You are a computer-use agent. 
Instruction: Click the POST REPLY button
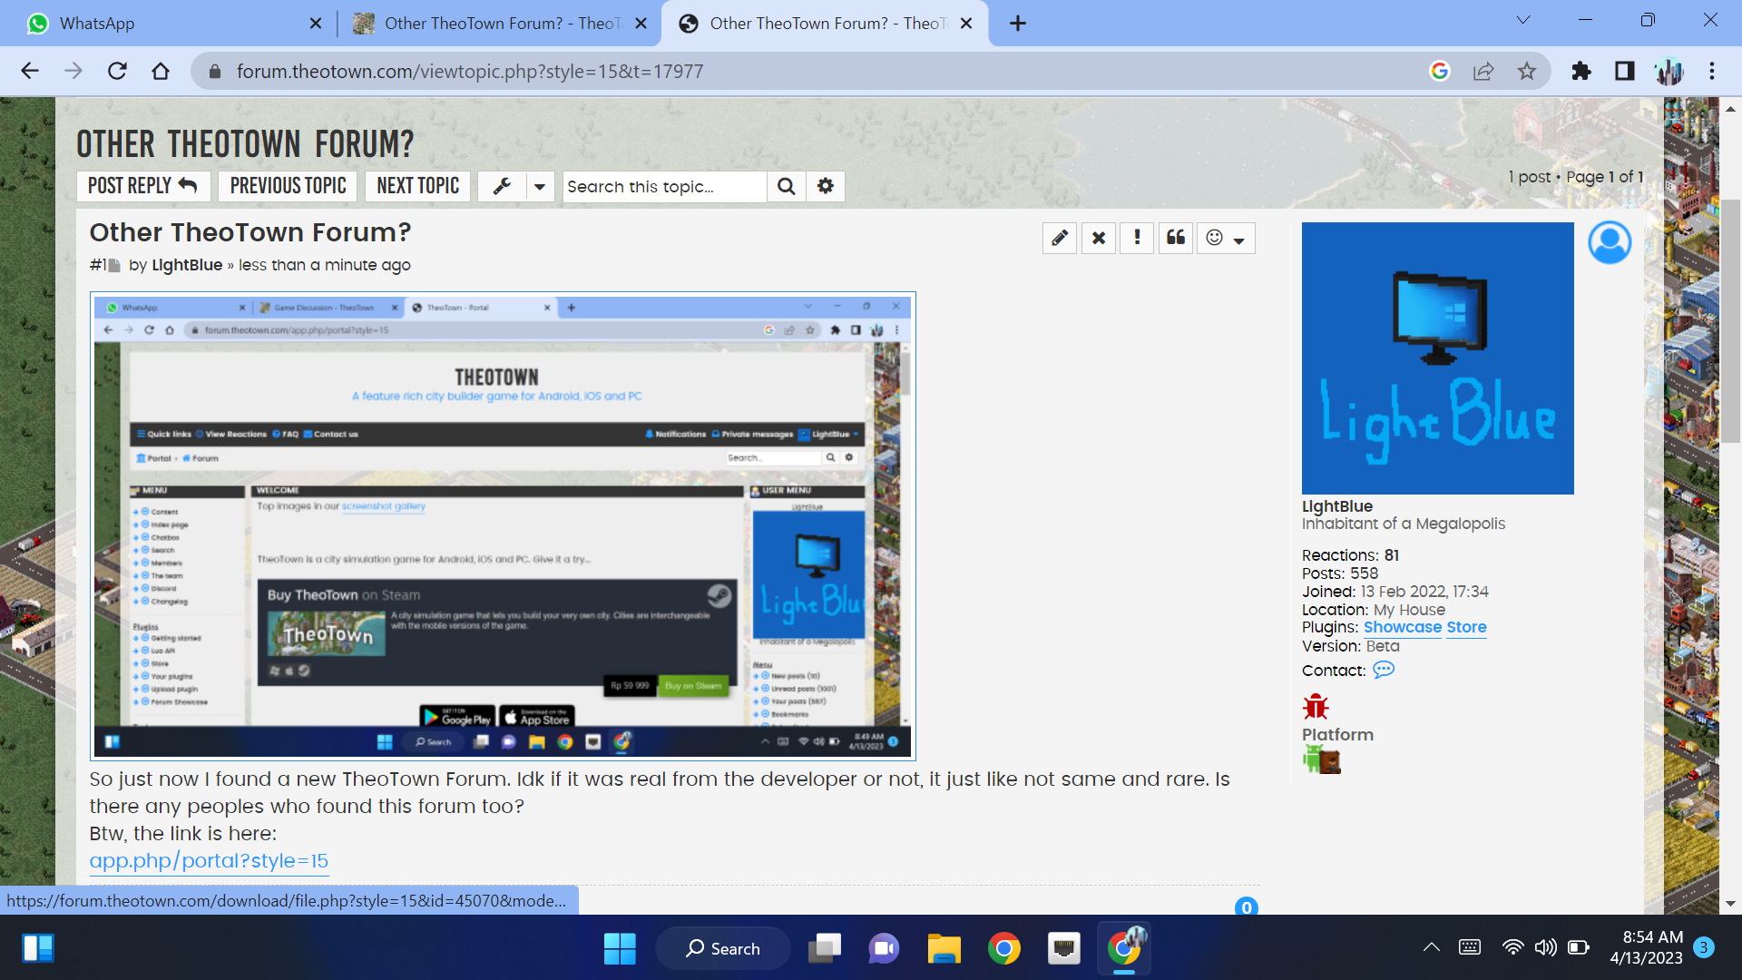[143, 186]
